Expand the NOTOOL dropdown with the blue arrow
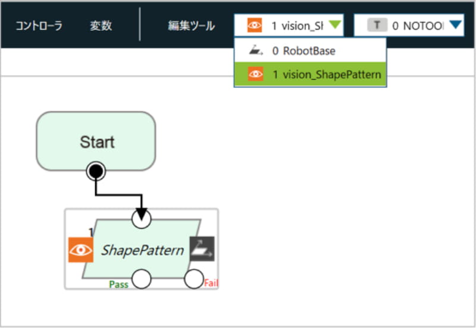The height and width of the screenshot is (328, 476). (455, 25)
